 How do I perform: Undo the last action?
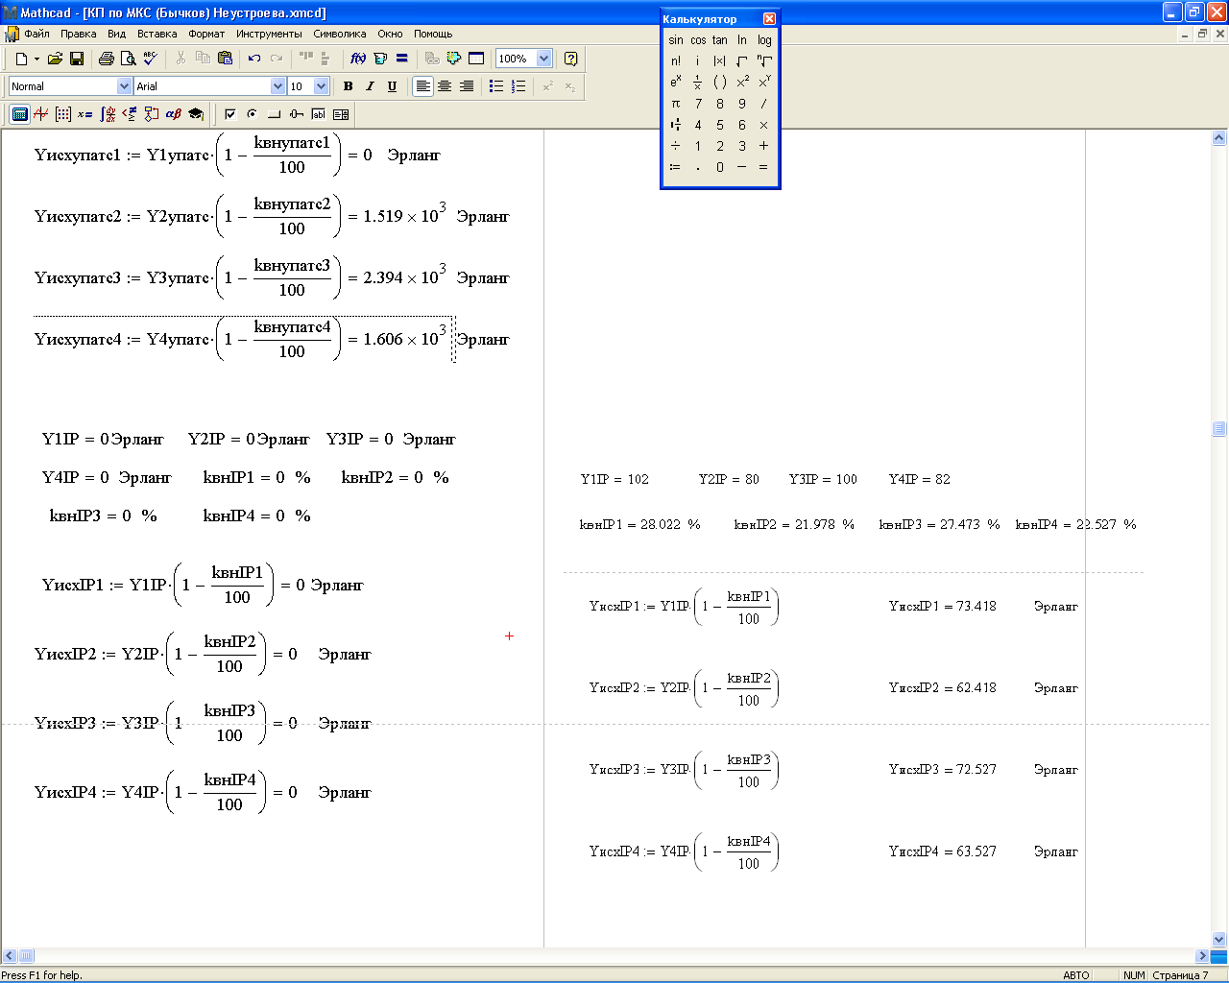254,59
